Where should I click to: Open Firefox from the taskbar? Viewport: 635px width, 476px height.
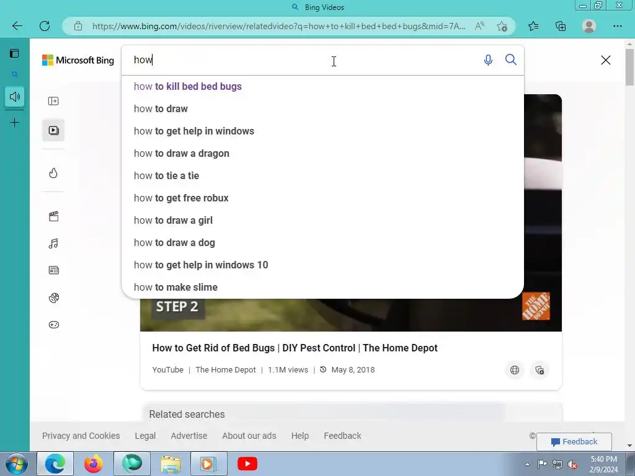tap(94, 464)
